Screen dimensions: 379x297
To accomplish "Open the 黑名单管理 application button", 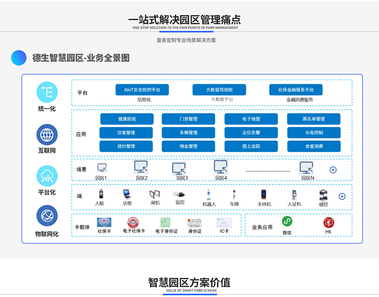I will click(313, 119).
